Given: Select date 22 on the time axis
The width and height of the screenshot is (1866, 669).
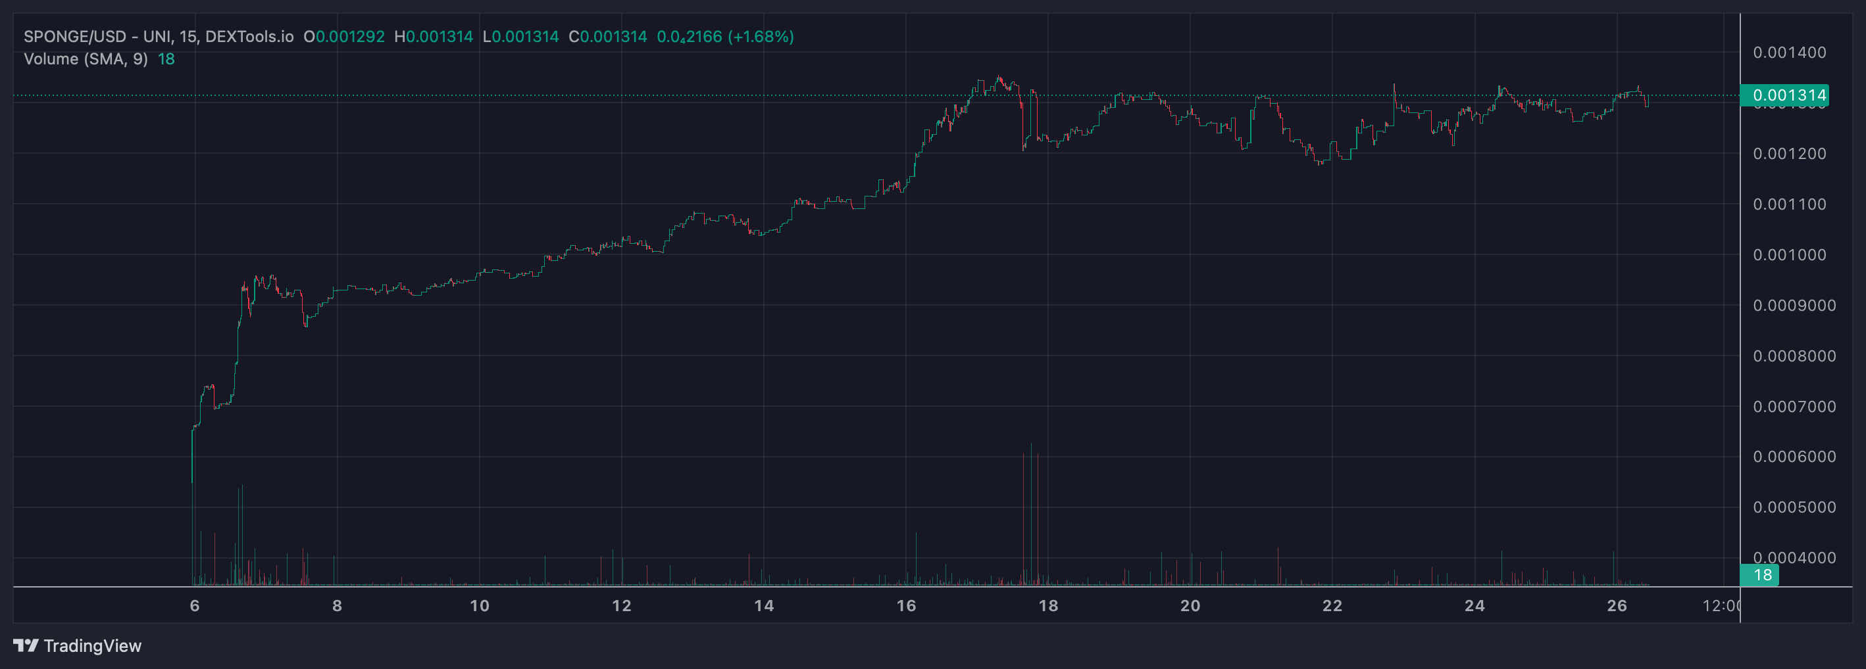Looking at the screenshot, I should 1332,606.
